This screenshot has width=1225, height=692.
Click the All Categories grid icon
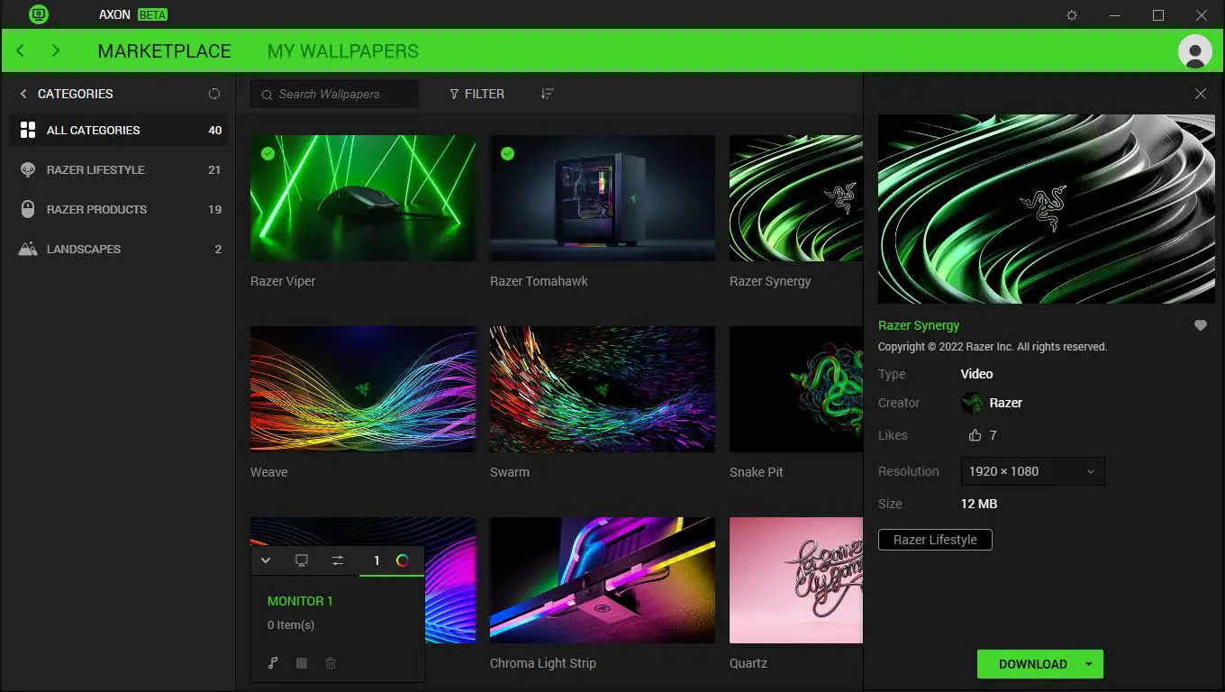(28, 130)
